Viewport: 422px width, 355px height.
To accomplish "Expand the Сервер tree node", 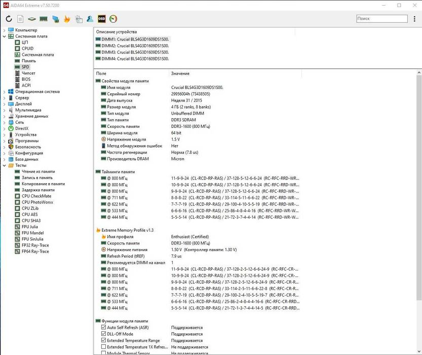I will coord(4,98).
